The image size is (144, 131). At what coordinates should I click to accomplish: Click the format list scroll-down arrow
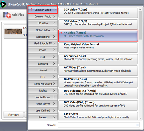140,118
